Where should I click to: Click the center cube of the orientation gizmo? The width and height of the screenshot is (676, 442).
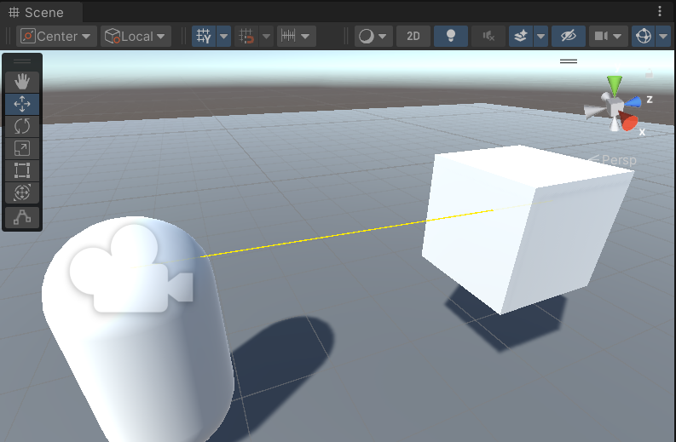(x=615, y=106)
